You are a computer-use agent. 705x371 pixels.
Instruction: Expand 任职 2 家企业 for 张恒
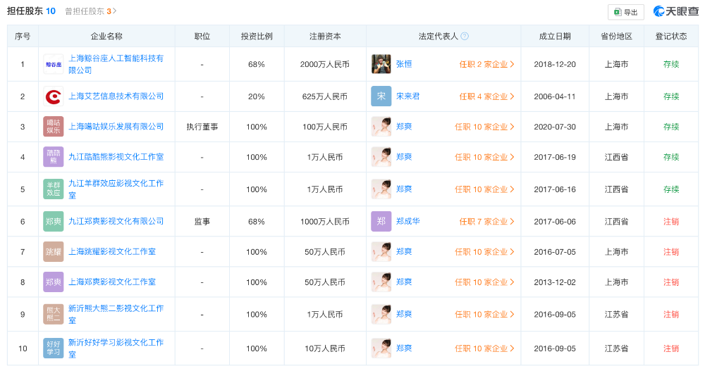(x=486, y=64)
